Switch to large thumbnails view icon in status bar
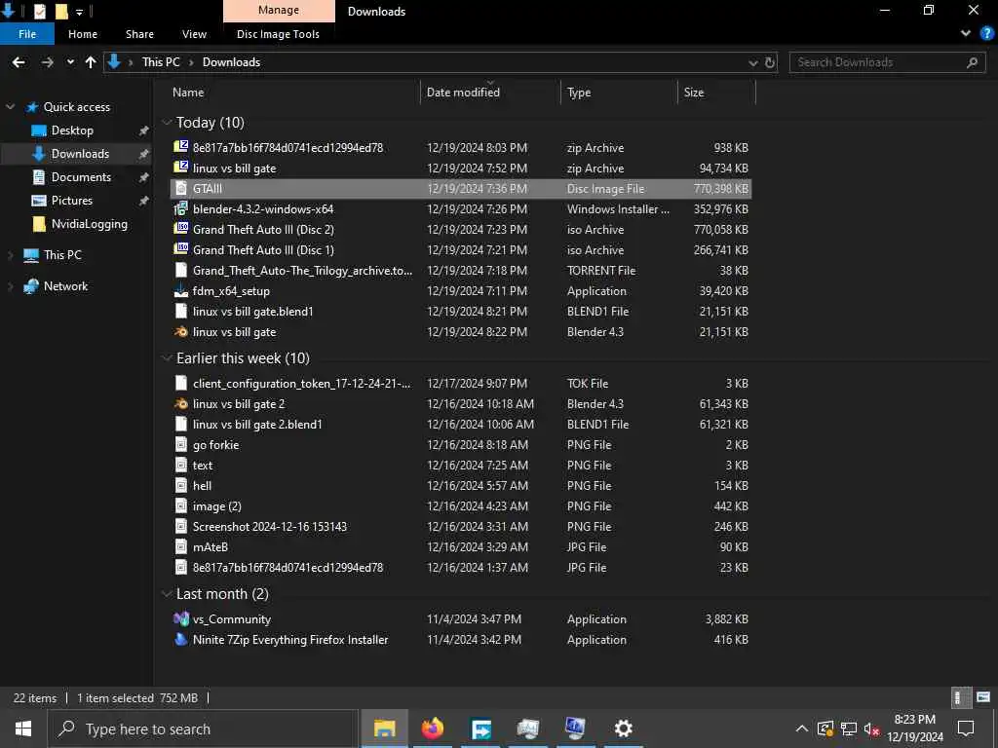The height and width of the screenshot is (748, 998). pyautogui.click(x=983, y=697)
